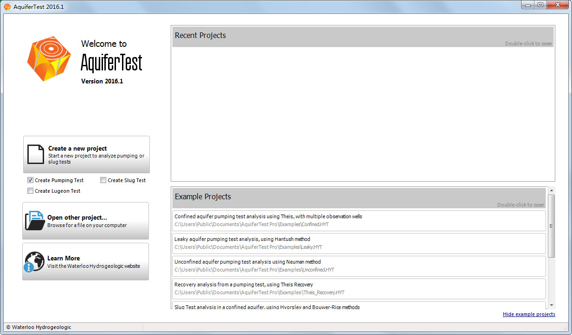This screenshot has width=572, height=335.
Task: Open Learn More website button
Action: point(86,262)
